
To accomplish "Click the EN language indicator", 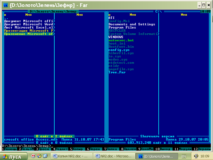I will pyautogui.click(x=184, y=157).
